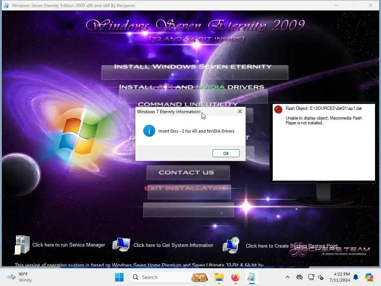Click the blank button below Exit Installation
The width and height of the screenshot is (381, 286).
pos(189,209)
